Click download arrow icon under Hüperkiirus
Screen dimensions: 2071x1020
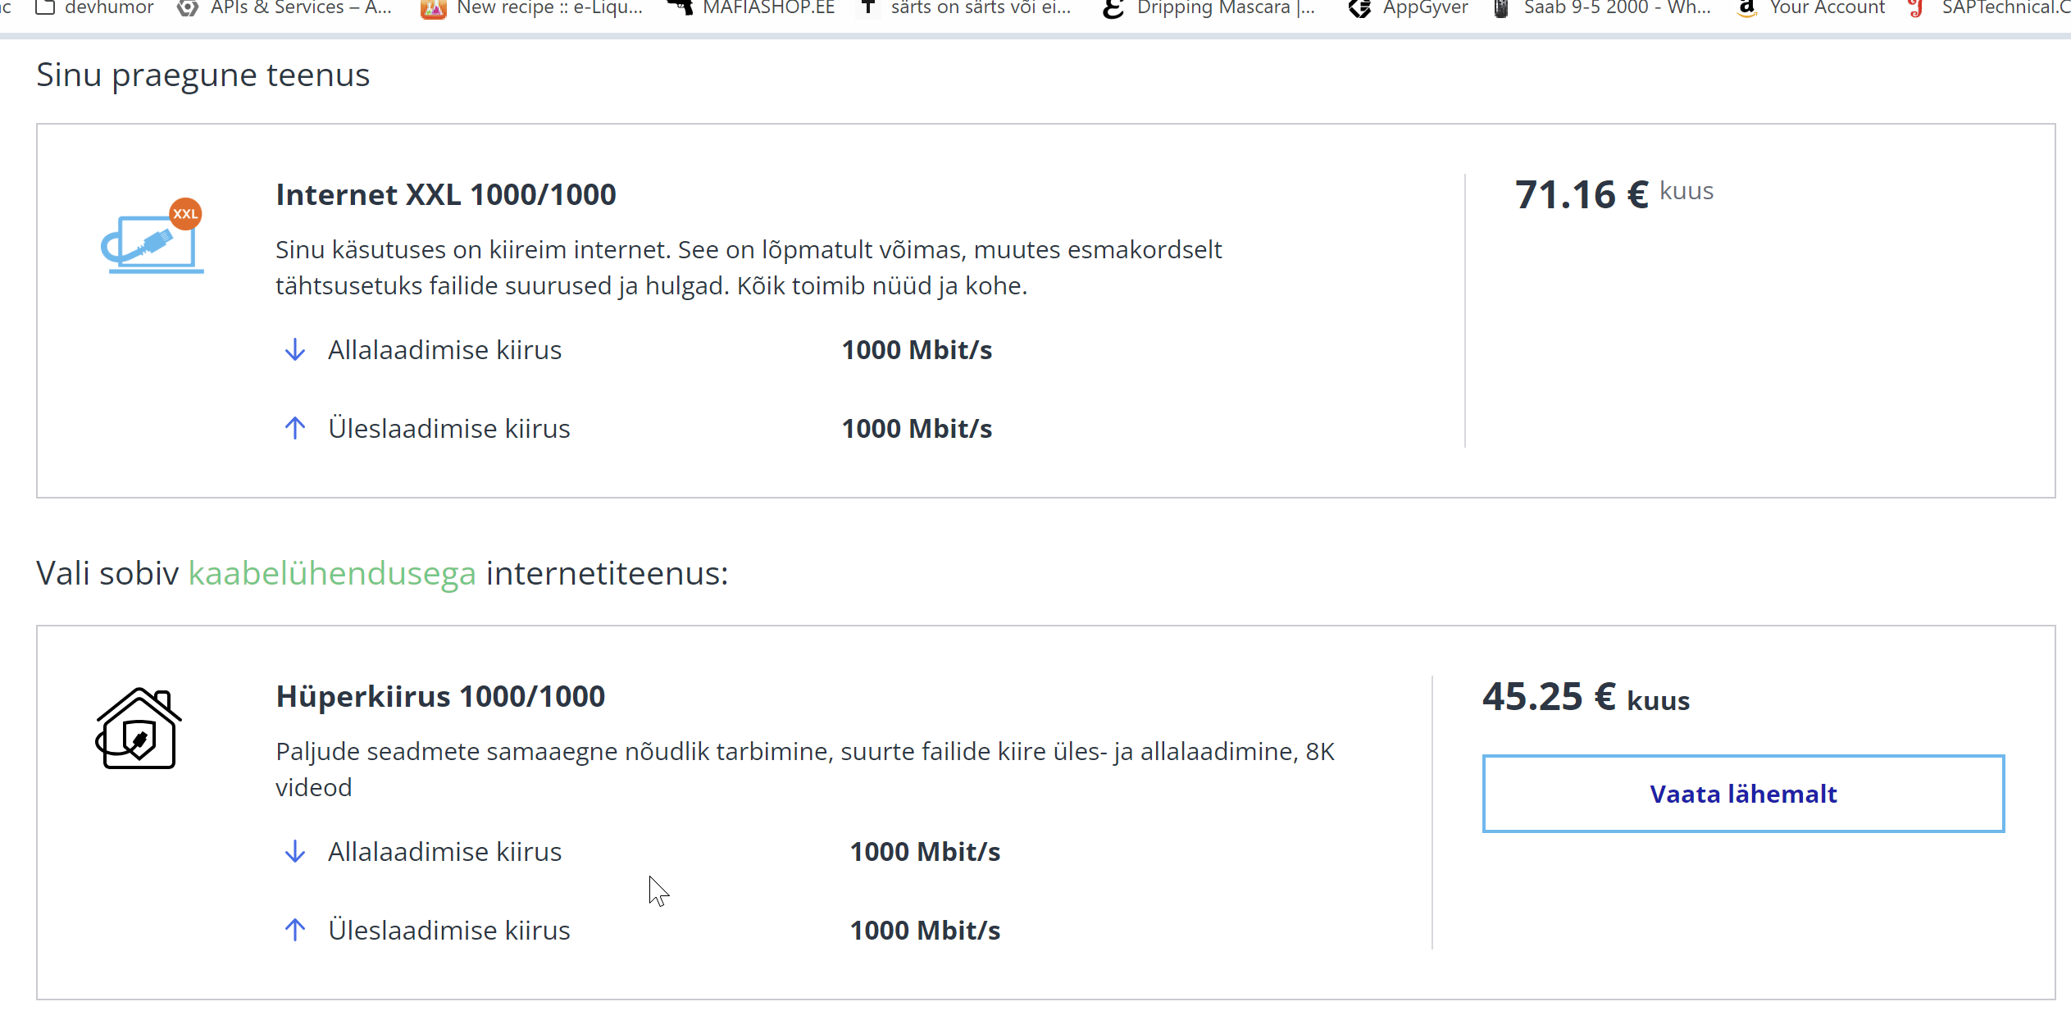[x=295, y=852]
